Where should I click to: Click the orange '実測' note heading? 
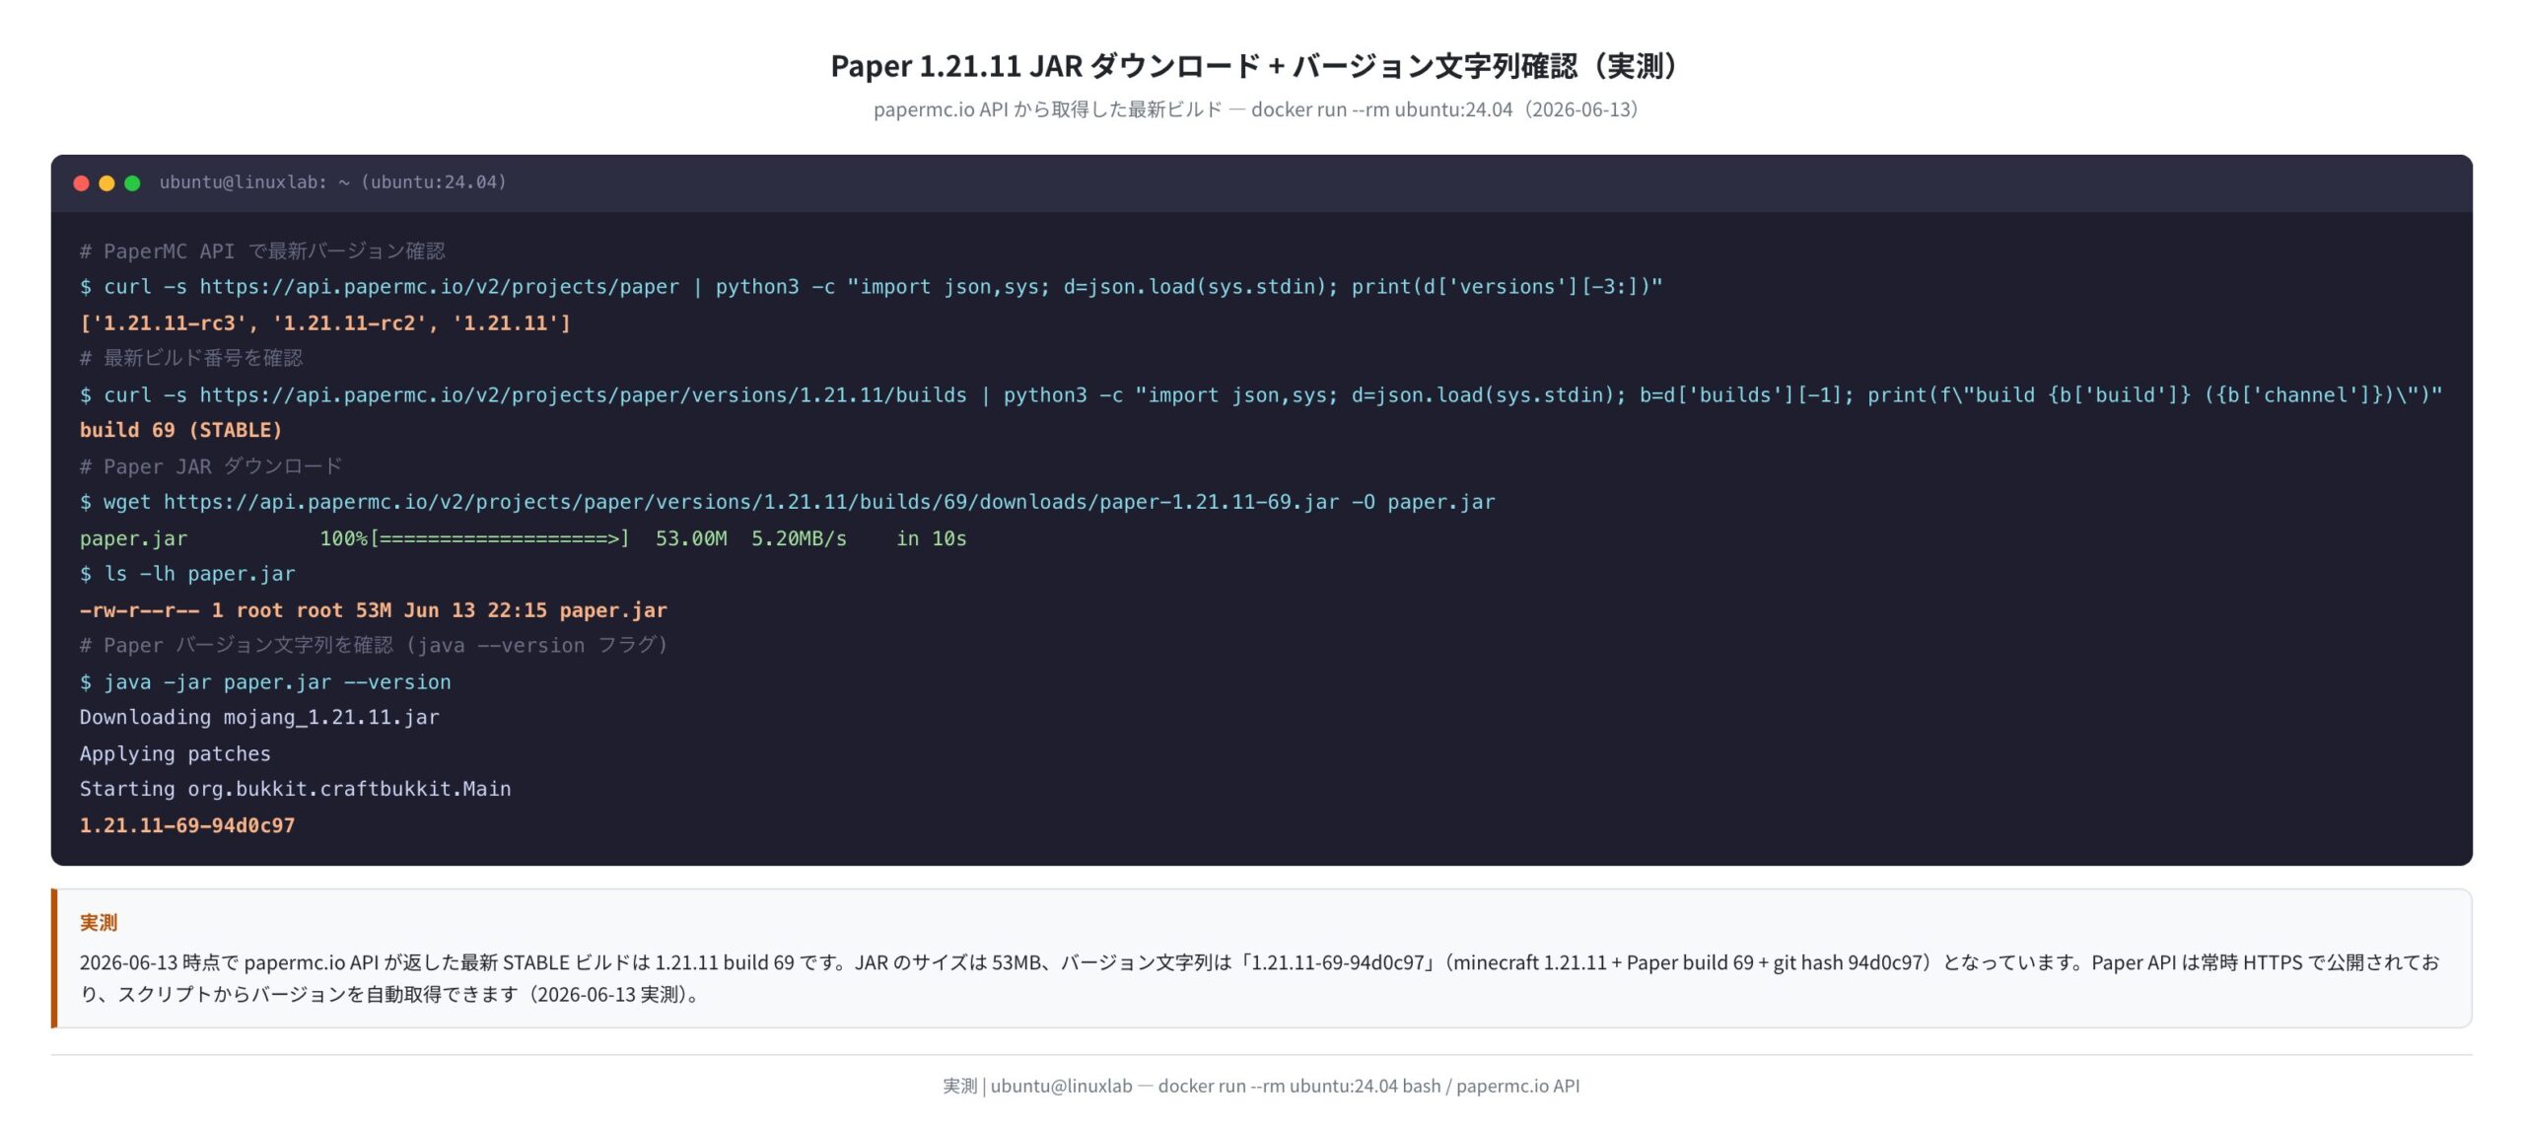(x=99, y=923)
